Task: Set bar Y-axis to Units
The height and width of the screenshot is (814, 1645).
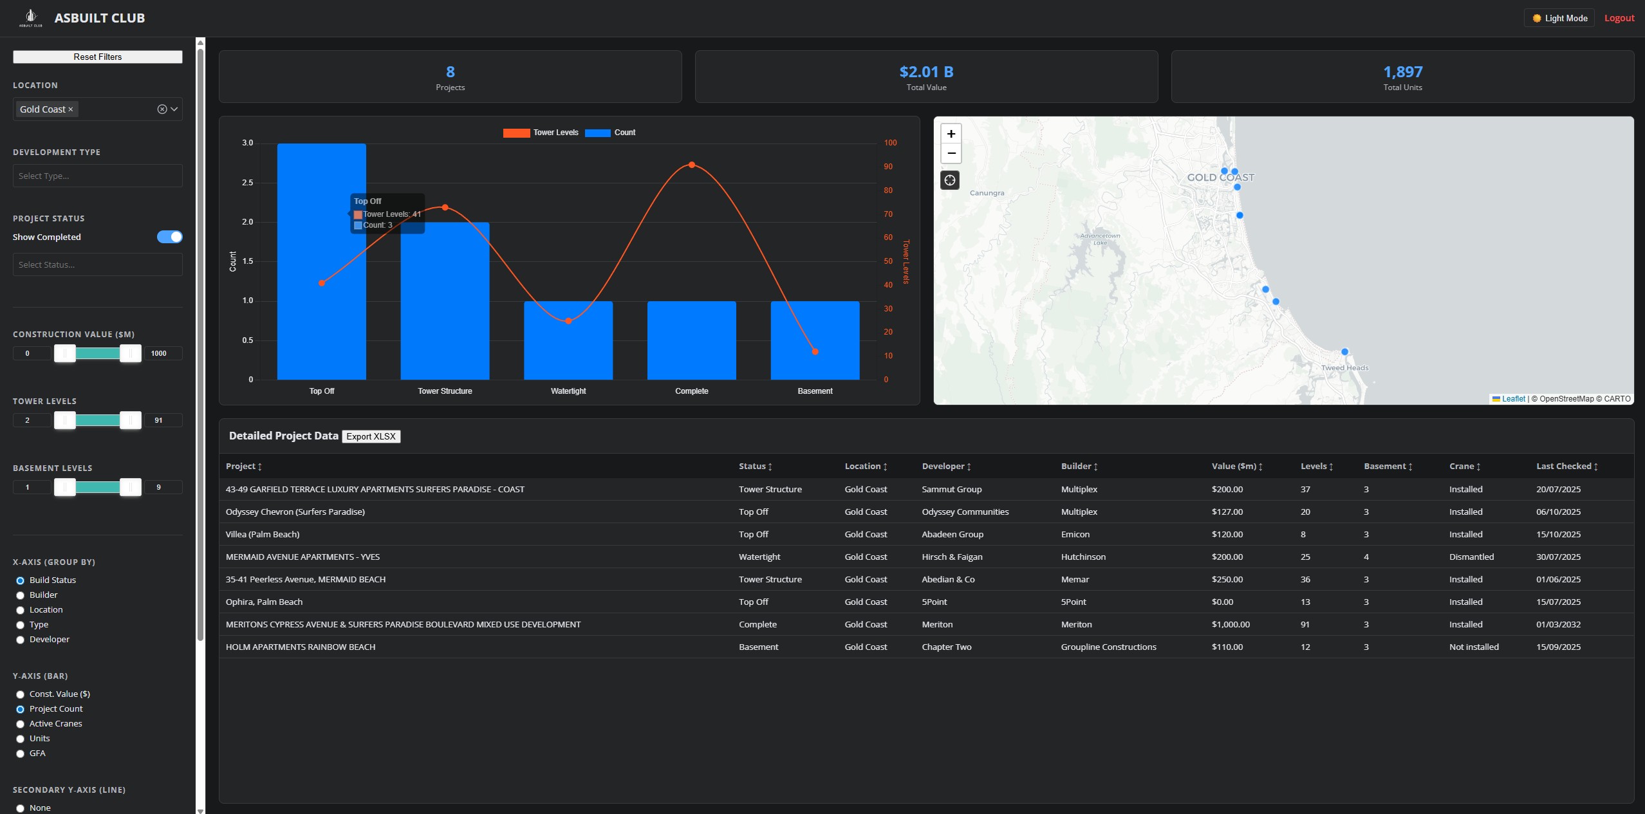Action: [x=20, y=739]
